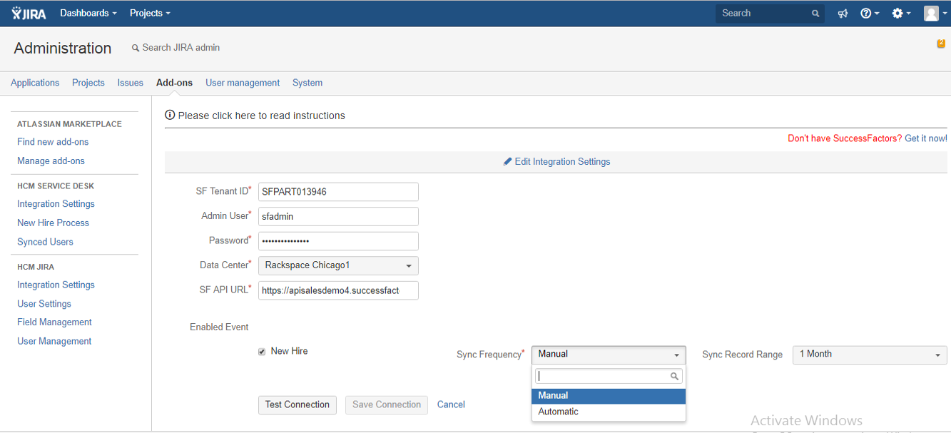Open User Management sidebar link
Viewport: 951px width, 433px height.
click(x=54, y=342)
